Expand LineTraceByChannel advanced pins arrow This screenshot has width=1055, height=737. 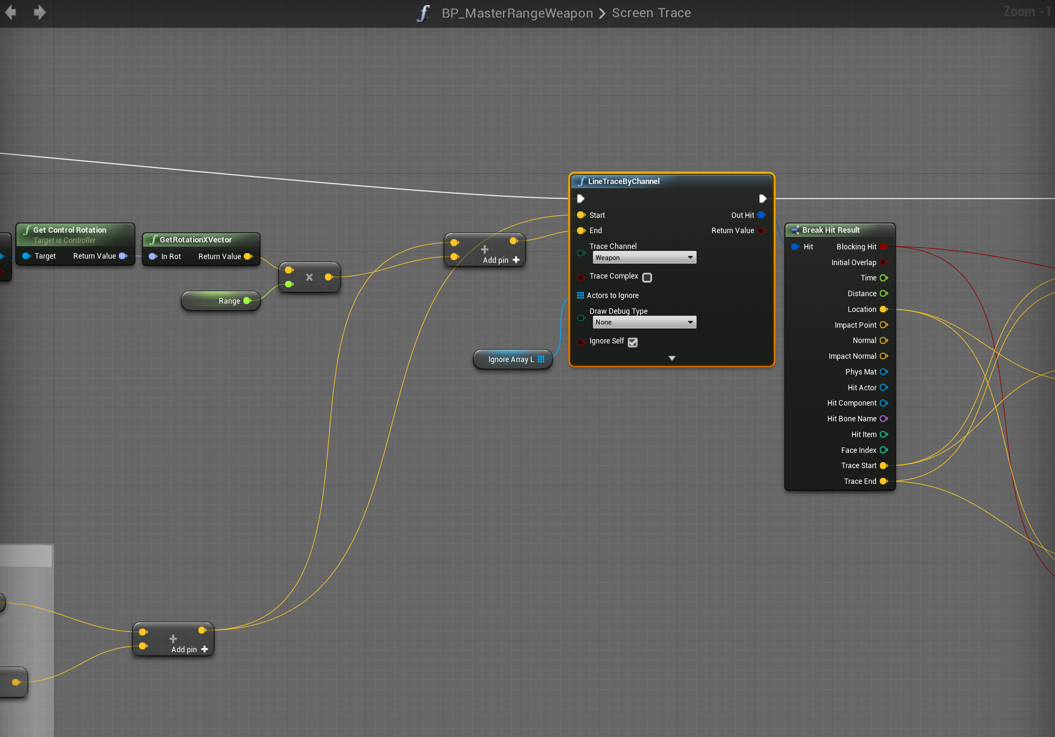672,358
